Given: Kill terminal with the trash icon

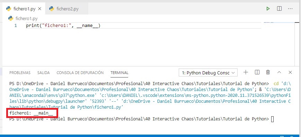Looking at the screenshot, I should click(x=268, y=72).
